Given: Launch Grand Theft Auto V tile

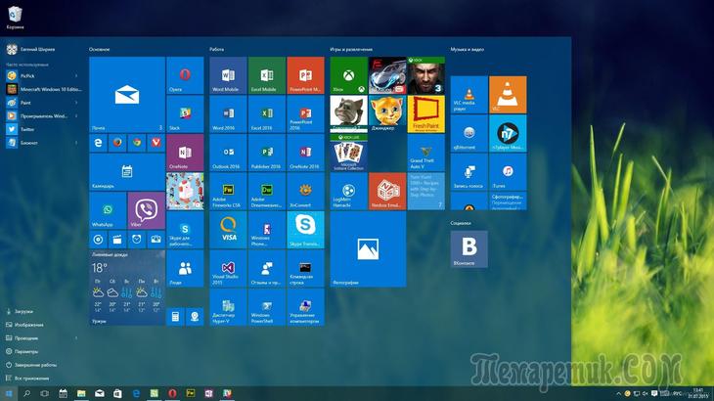Looking at the screenshot, I should point(426,153).
